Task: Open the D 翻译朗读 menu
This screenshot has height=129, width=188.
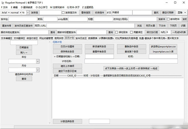Action: pyautogui.click(x=27, y=7)
